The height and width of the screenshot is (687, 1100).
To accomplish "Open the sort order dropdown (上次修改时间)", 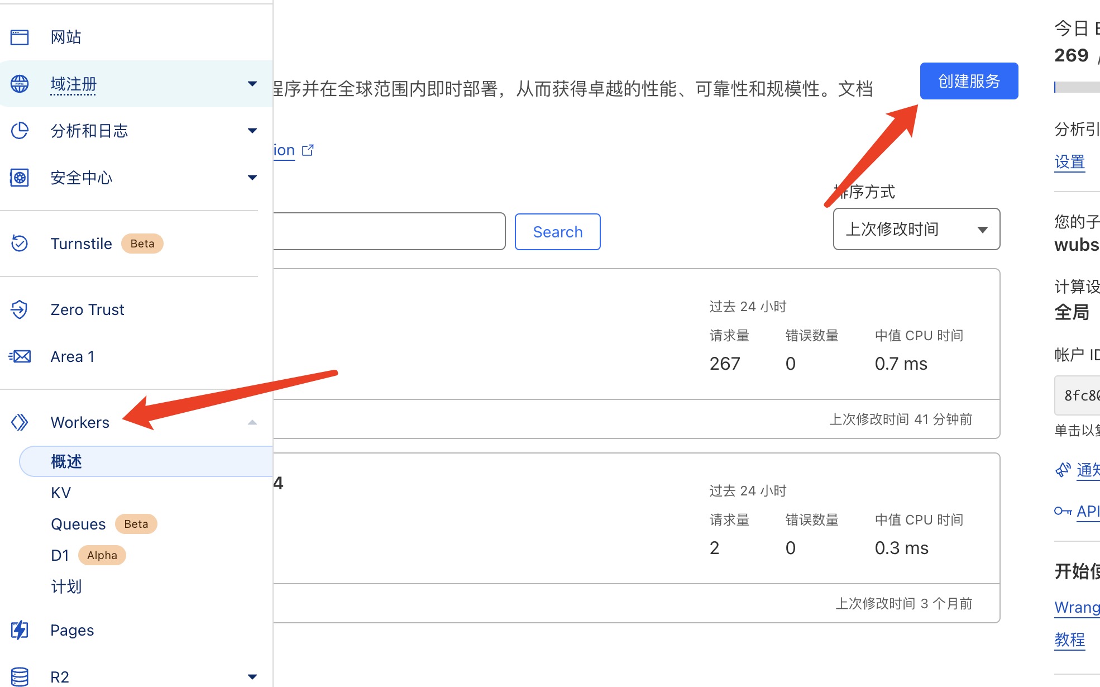I will tap(916, 230).
